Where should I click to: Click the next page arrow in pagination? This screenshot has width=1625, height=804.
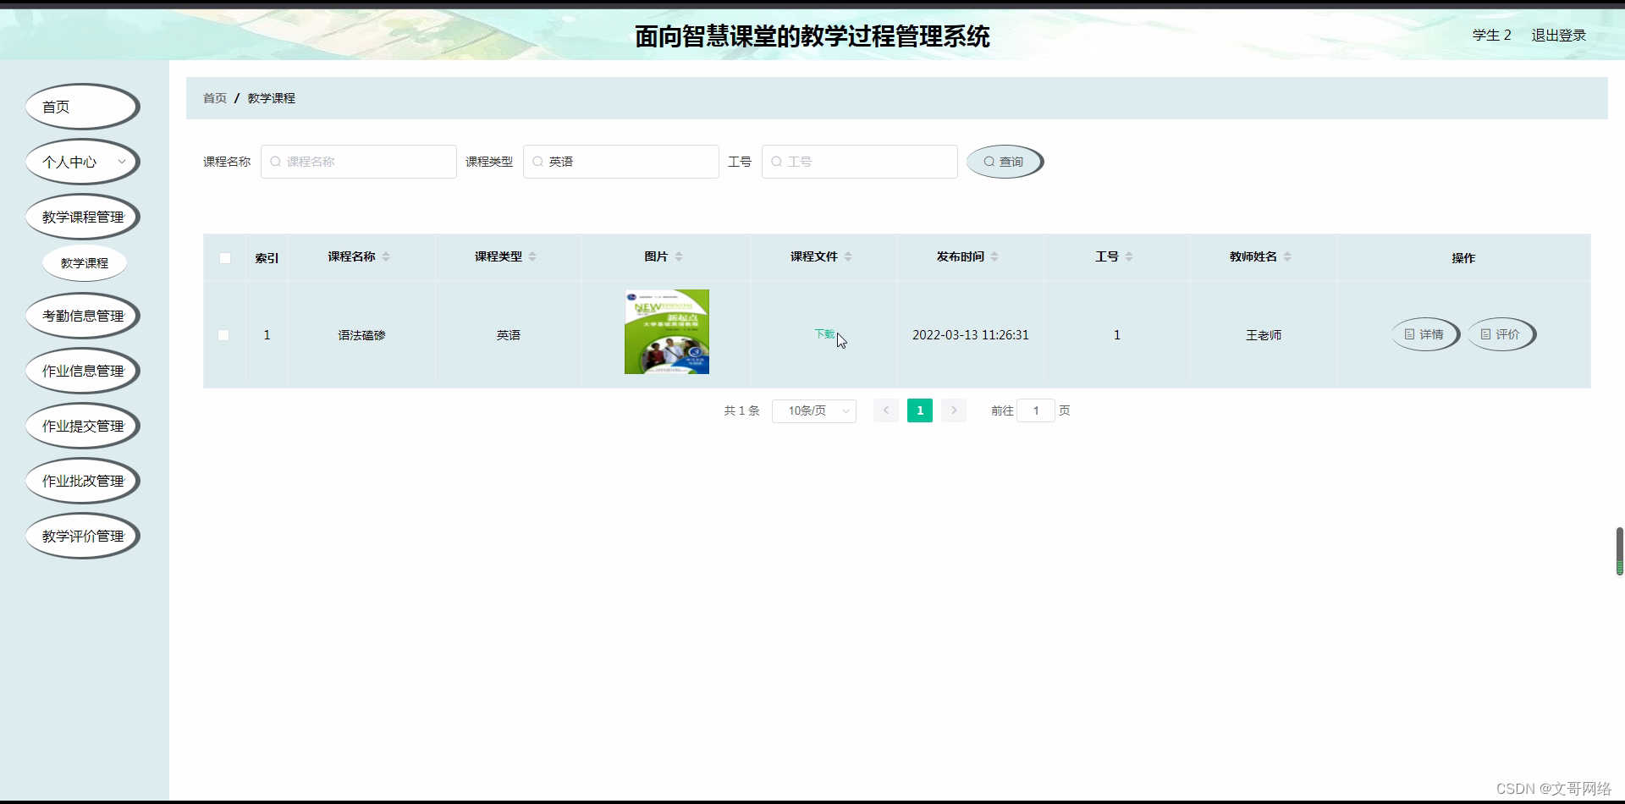tap(954, 410)
